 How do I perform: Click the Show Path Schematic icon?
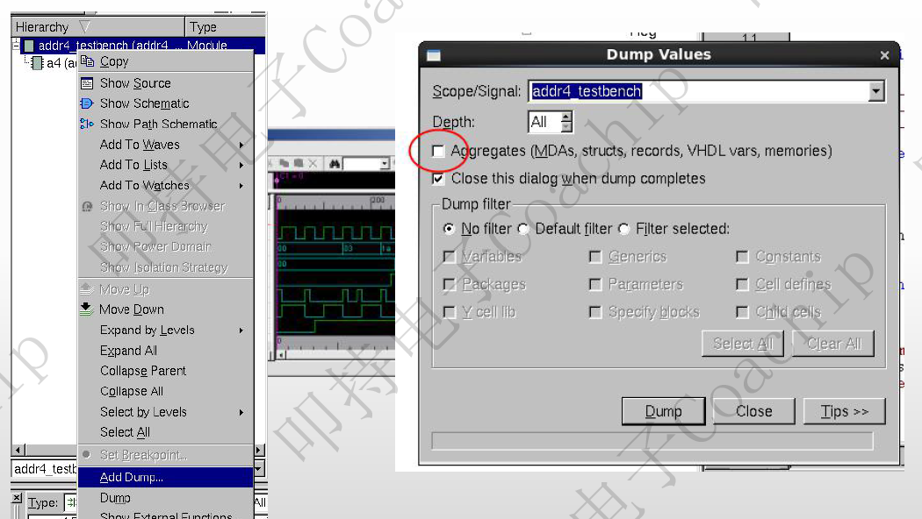(87, 124)
